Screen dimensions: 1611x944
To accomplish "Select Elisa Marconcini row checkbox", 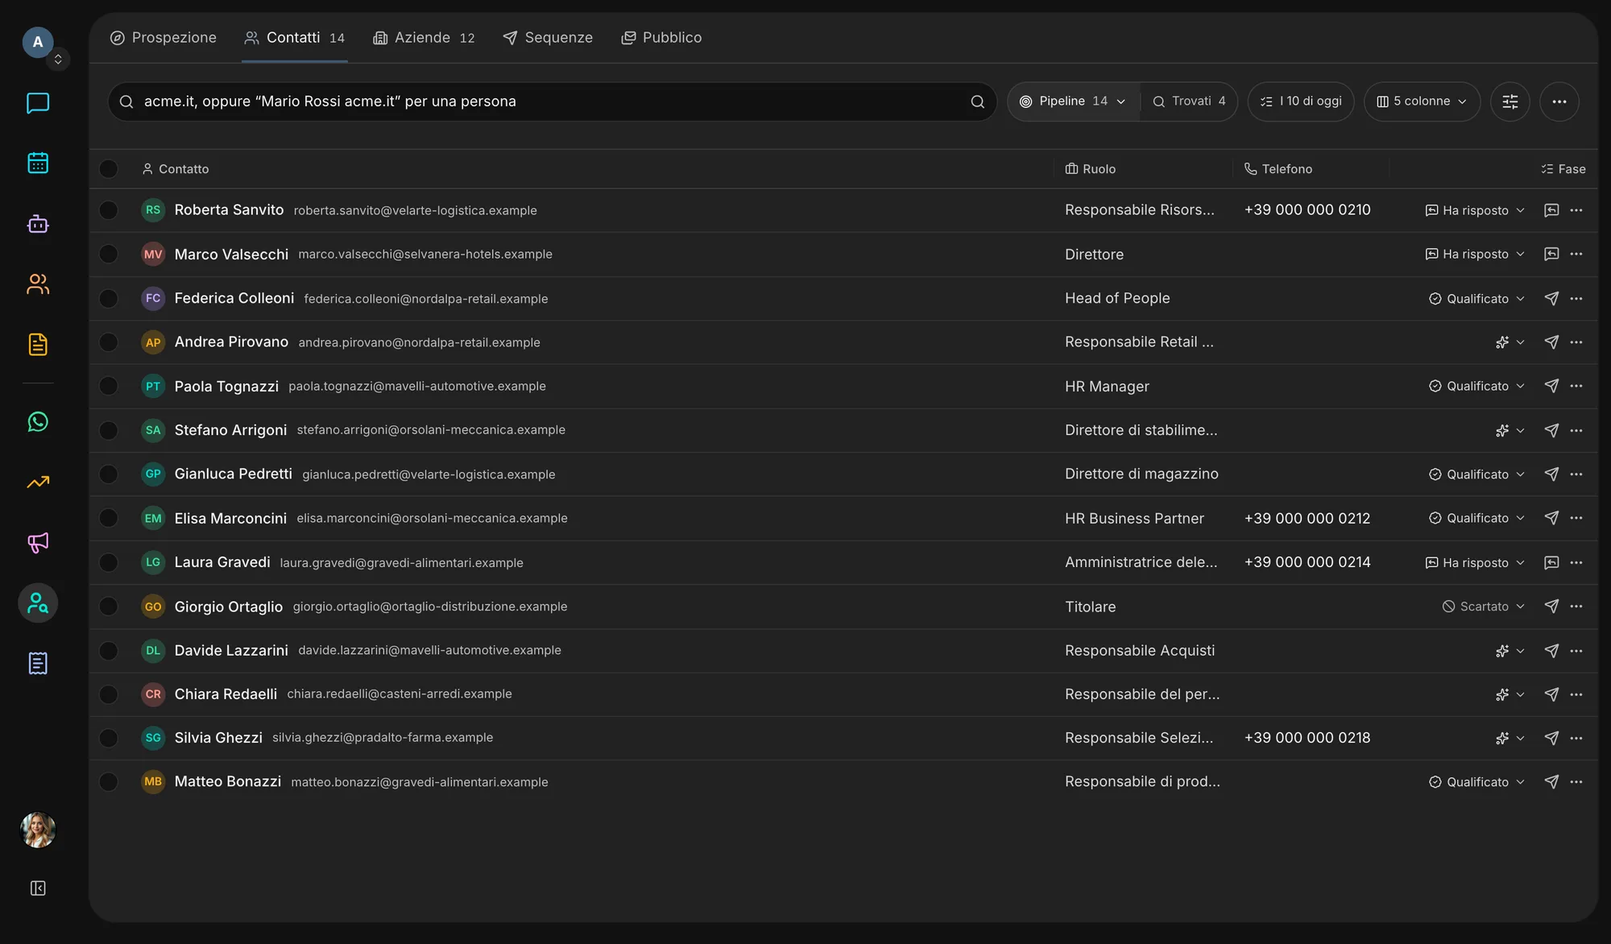I will [x=109, y=518].
